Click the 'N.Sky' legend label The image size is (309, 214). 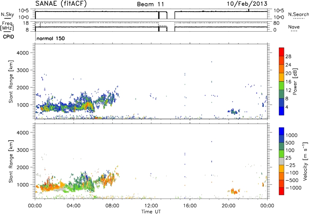pyautogui.click(x=7, y=14)
